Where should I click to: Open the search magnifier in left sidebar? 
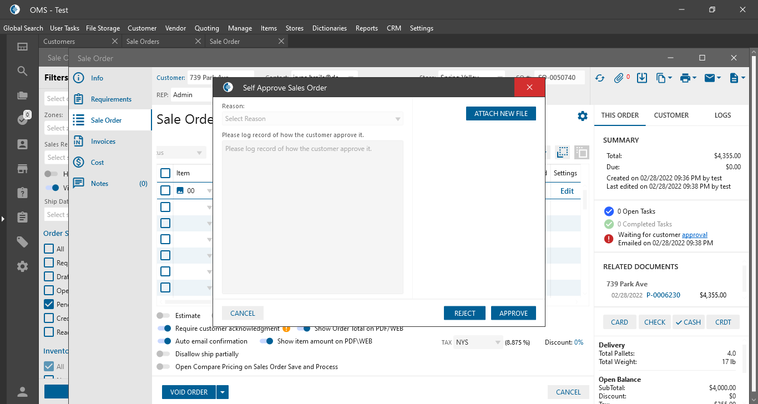point(22,71)
